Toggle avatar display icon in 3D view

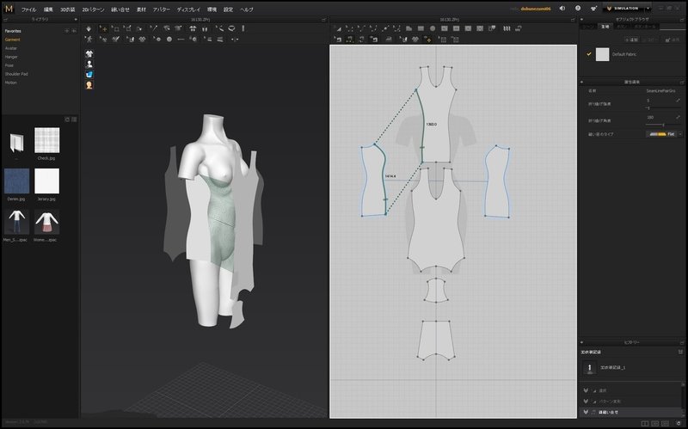[89, 64]
